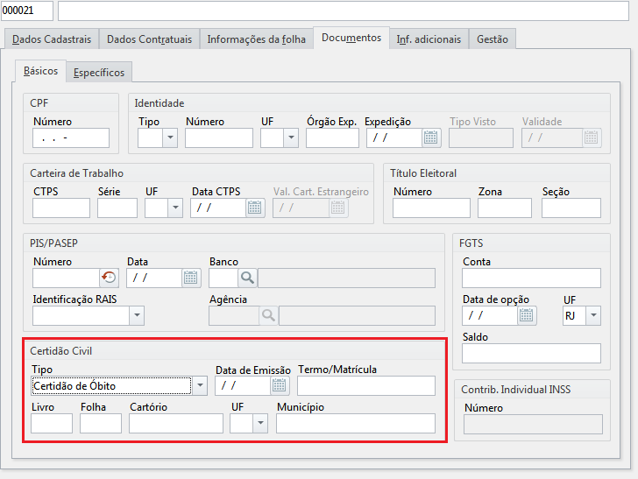Expand the FGTS UF dropdown showing RJ

point(593,315)
